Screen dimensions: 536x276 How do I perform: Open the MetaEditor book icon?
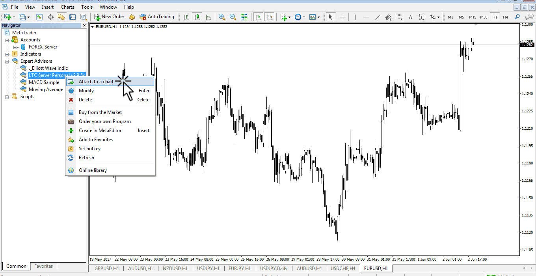click(132, 17)
